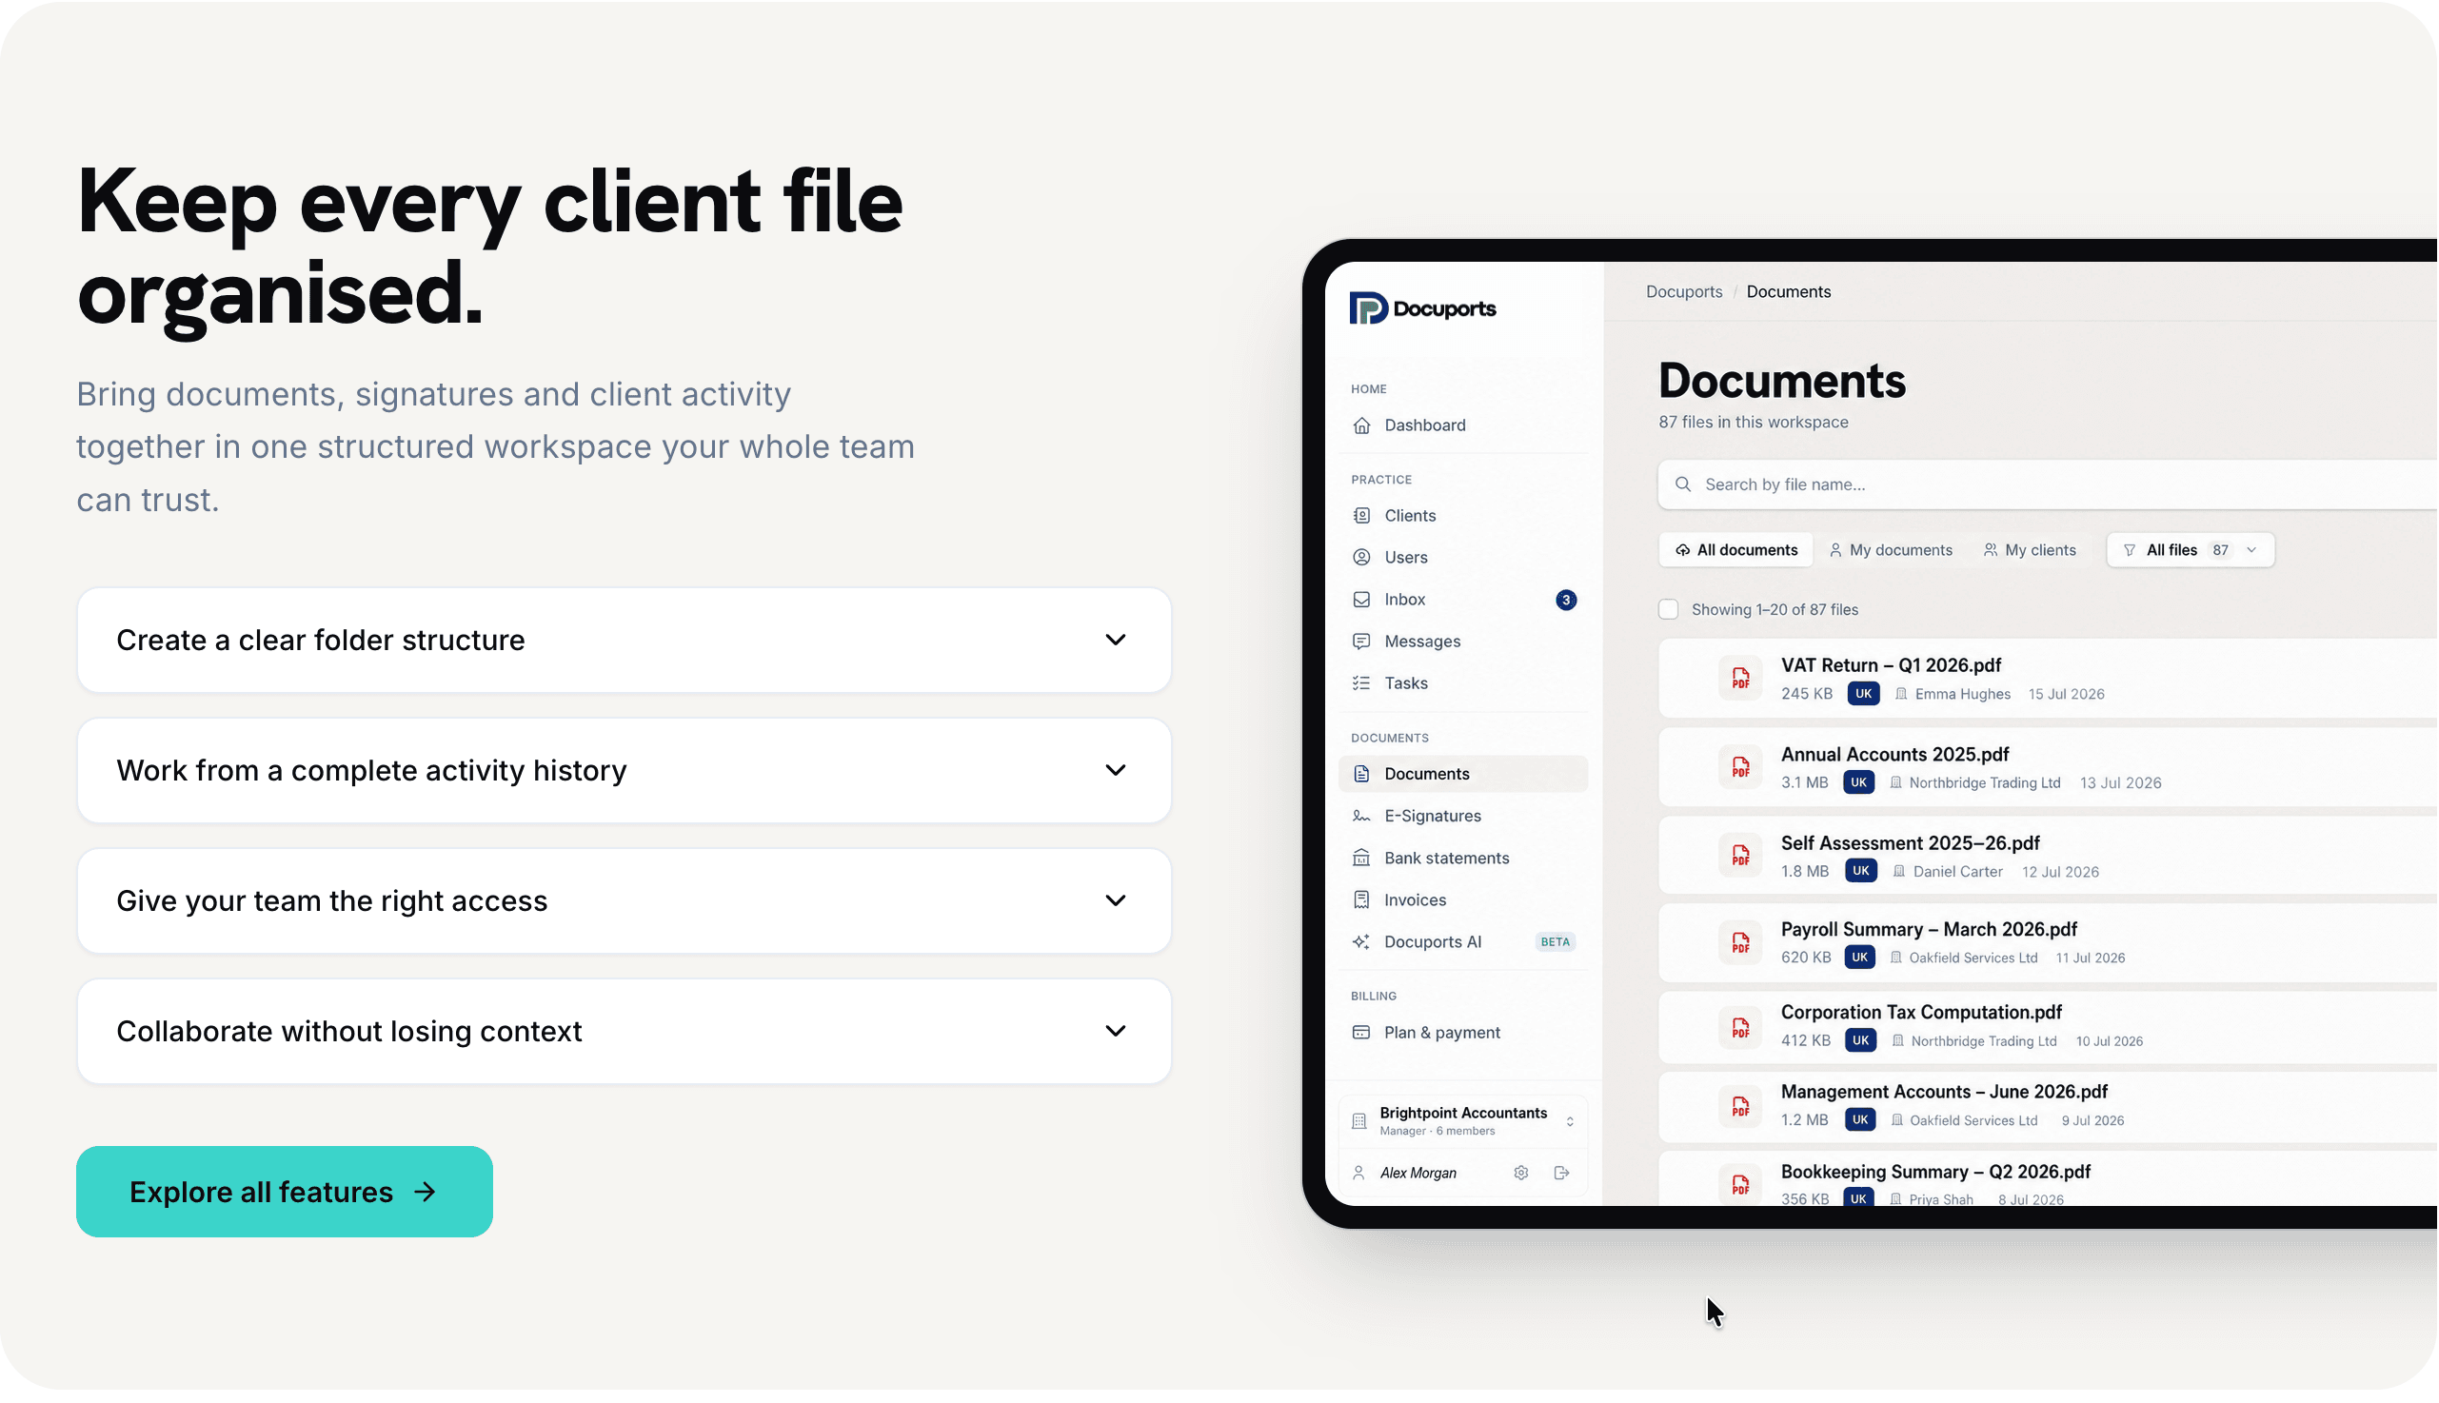This screenshot has width=2439, height=1403.
Task: Click Alex Morgan user name
Action: tap(1418, 1174)
